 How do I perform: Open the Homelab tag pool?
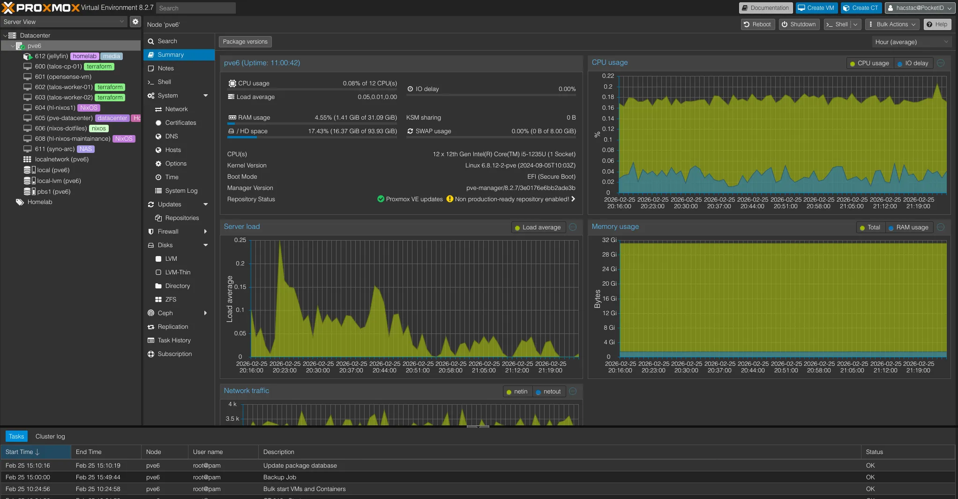coord(39,202)
